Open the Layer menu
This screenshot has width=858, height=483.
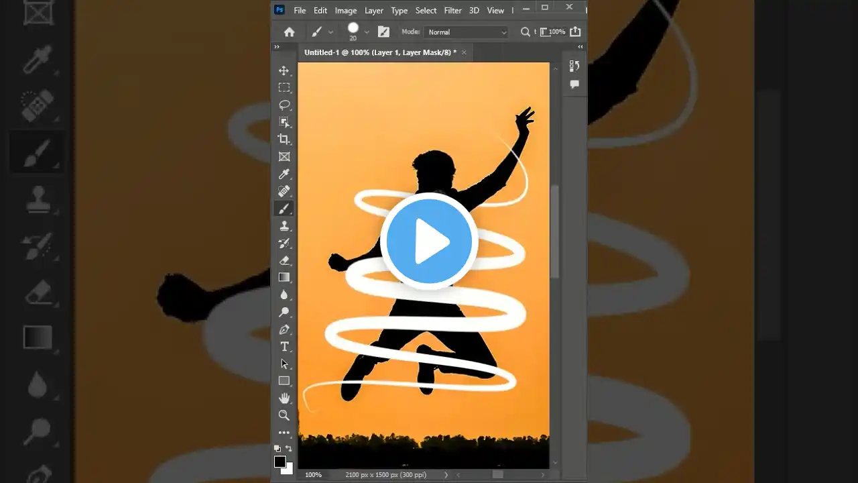click(x=374, y=10)
